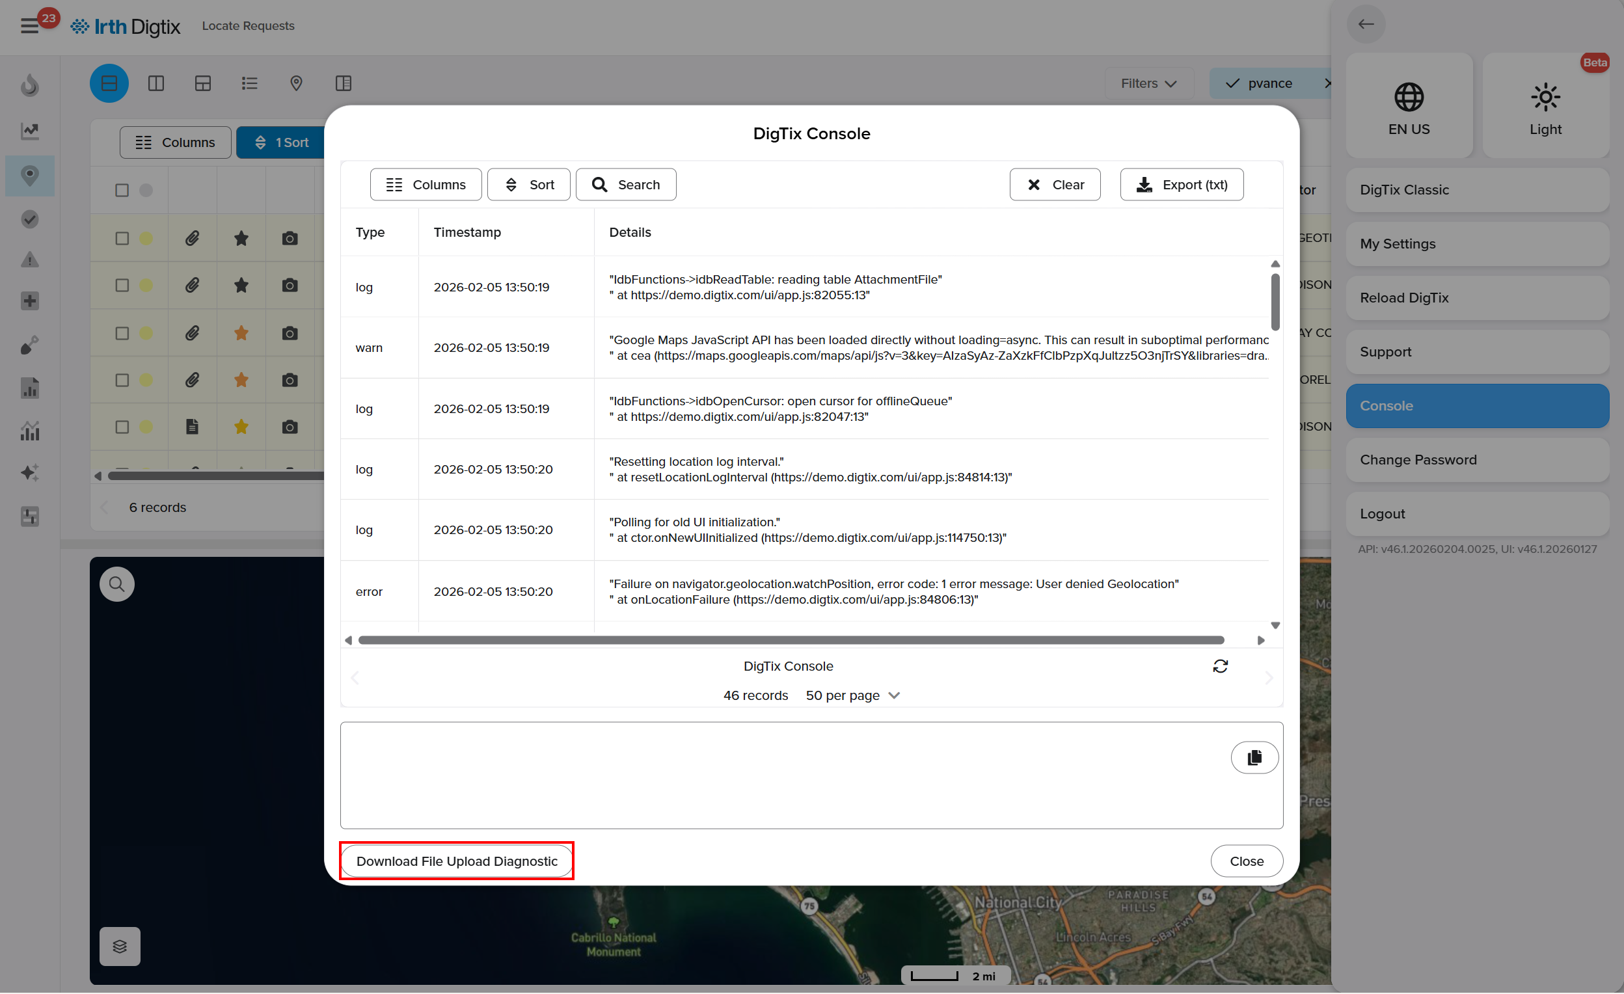Select Change Password in the side menu
Viewport: 1624px width, 994px height.
[x=1477, y=460]
